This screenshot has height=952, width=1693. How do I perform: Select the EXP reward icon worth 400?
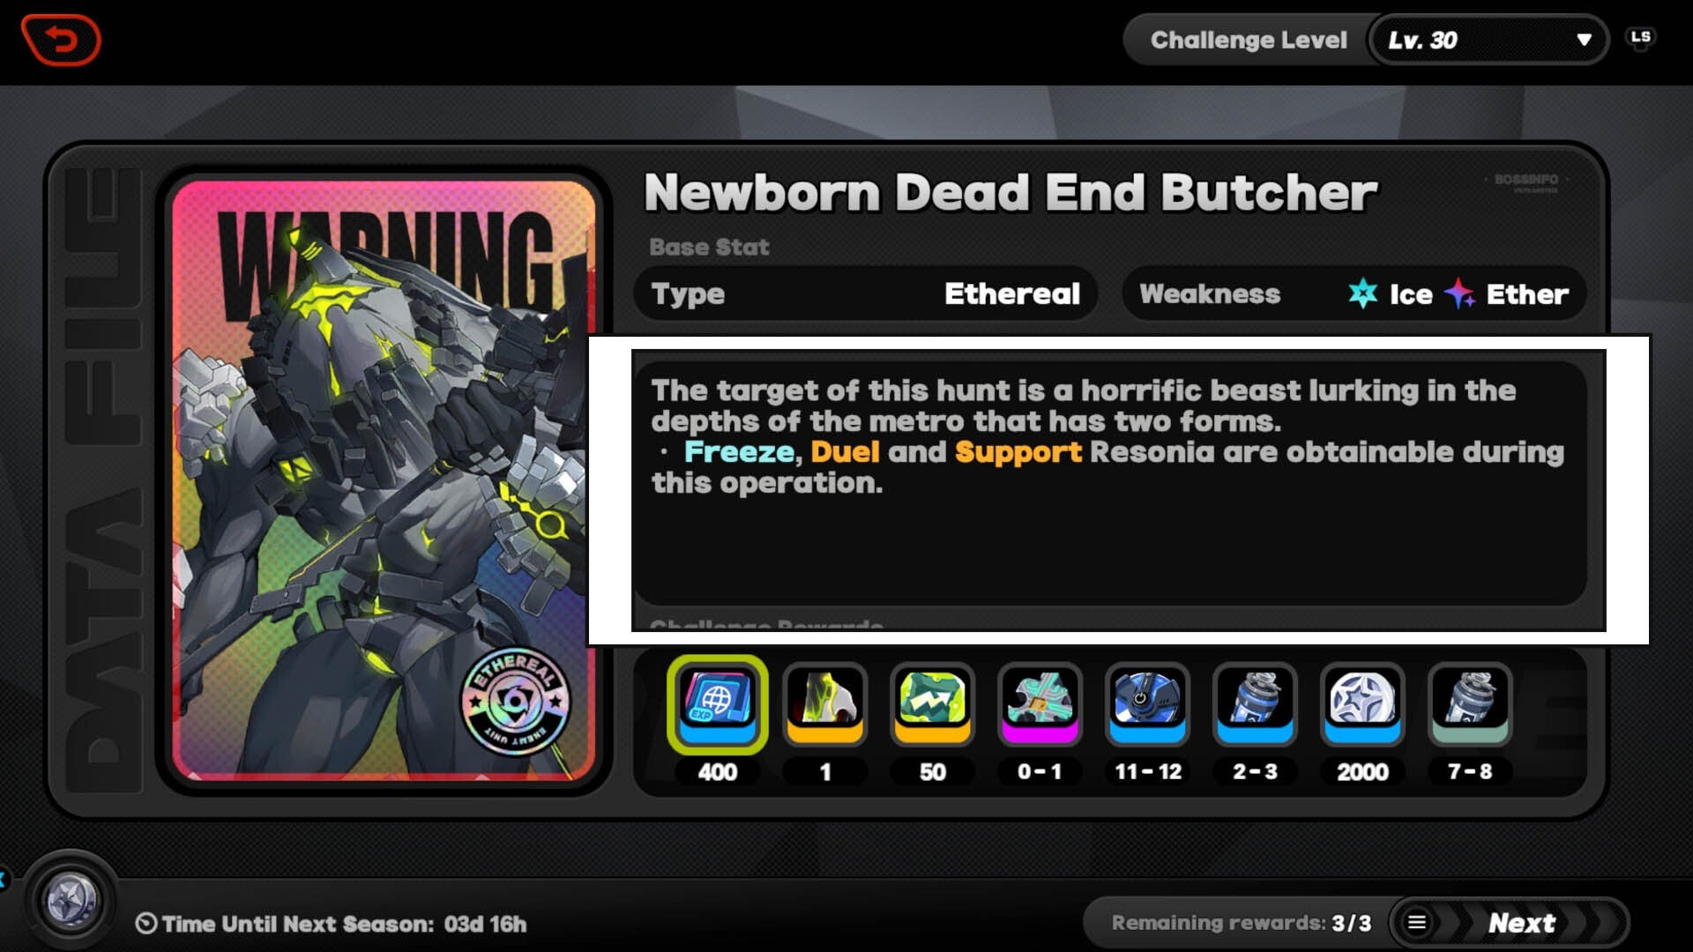click(718, 704)
